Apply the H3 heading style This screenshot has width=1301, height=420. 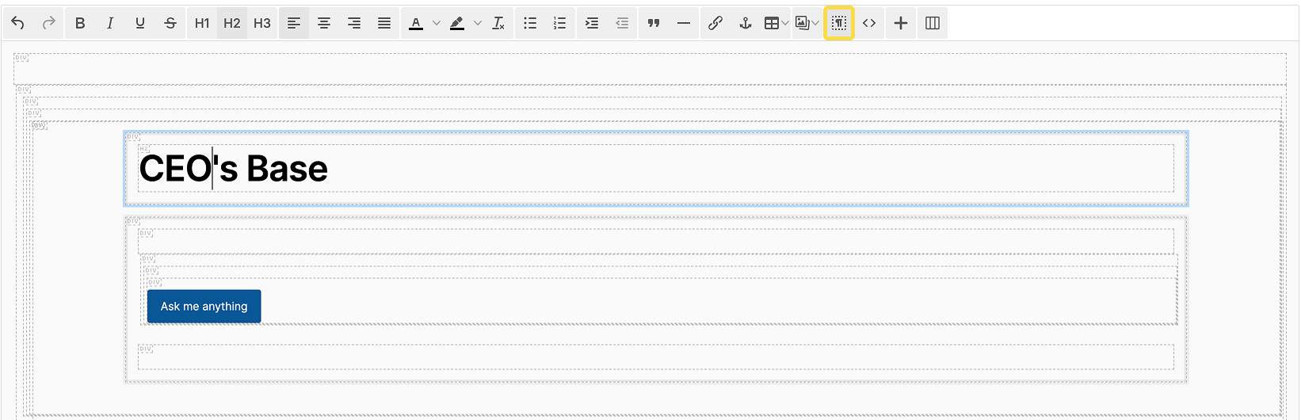pos(262,23)
